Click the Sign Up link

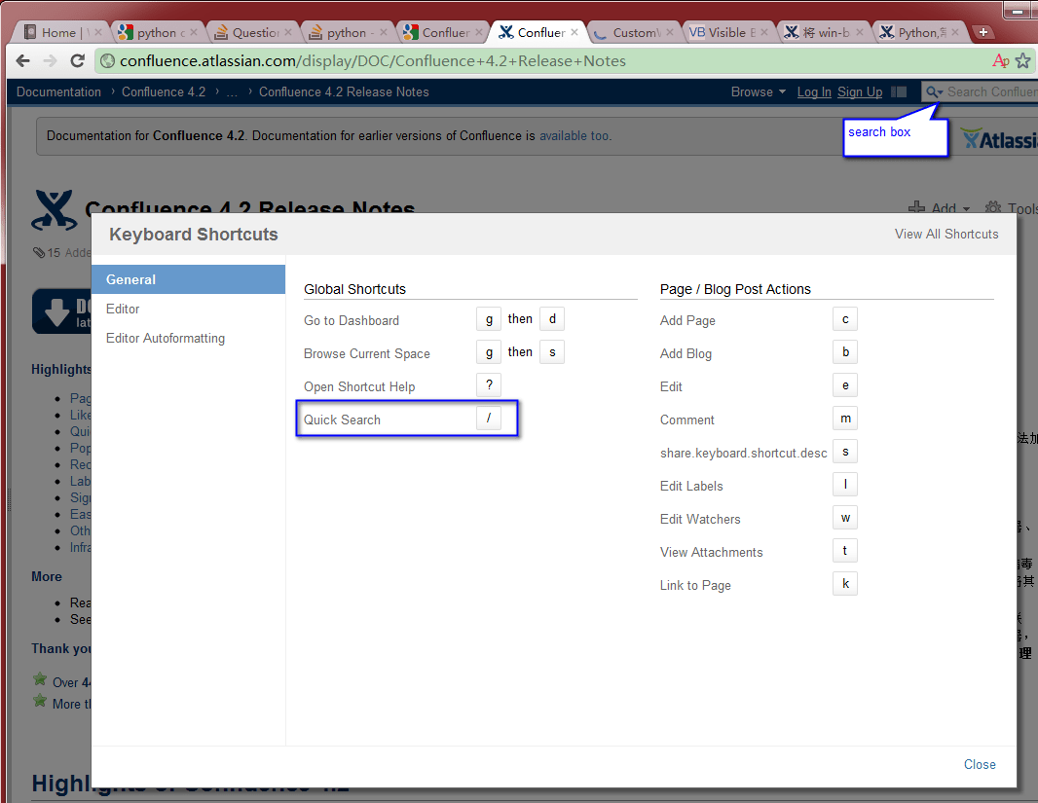859,91
